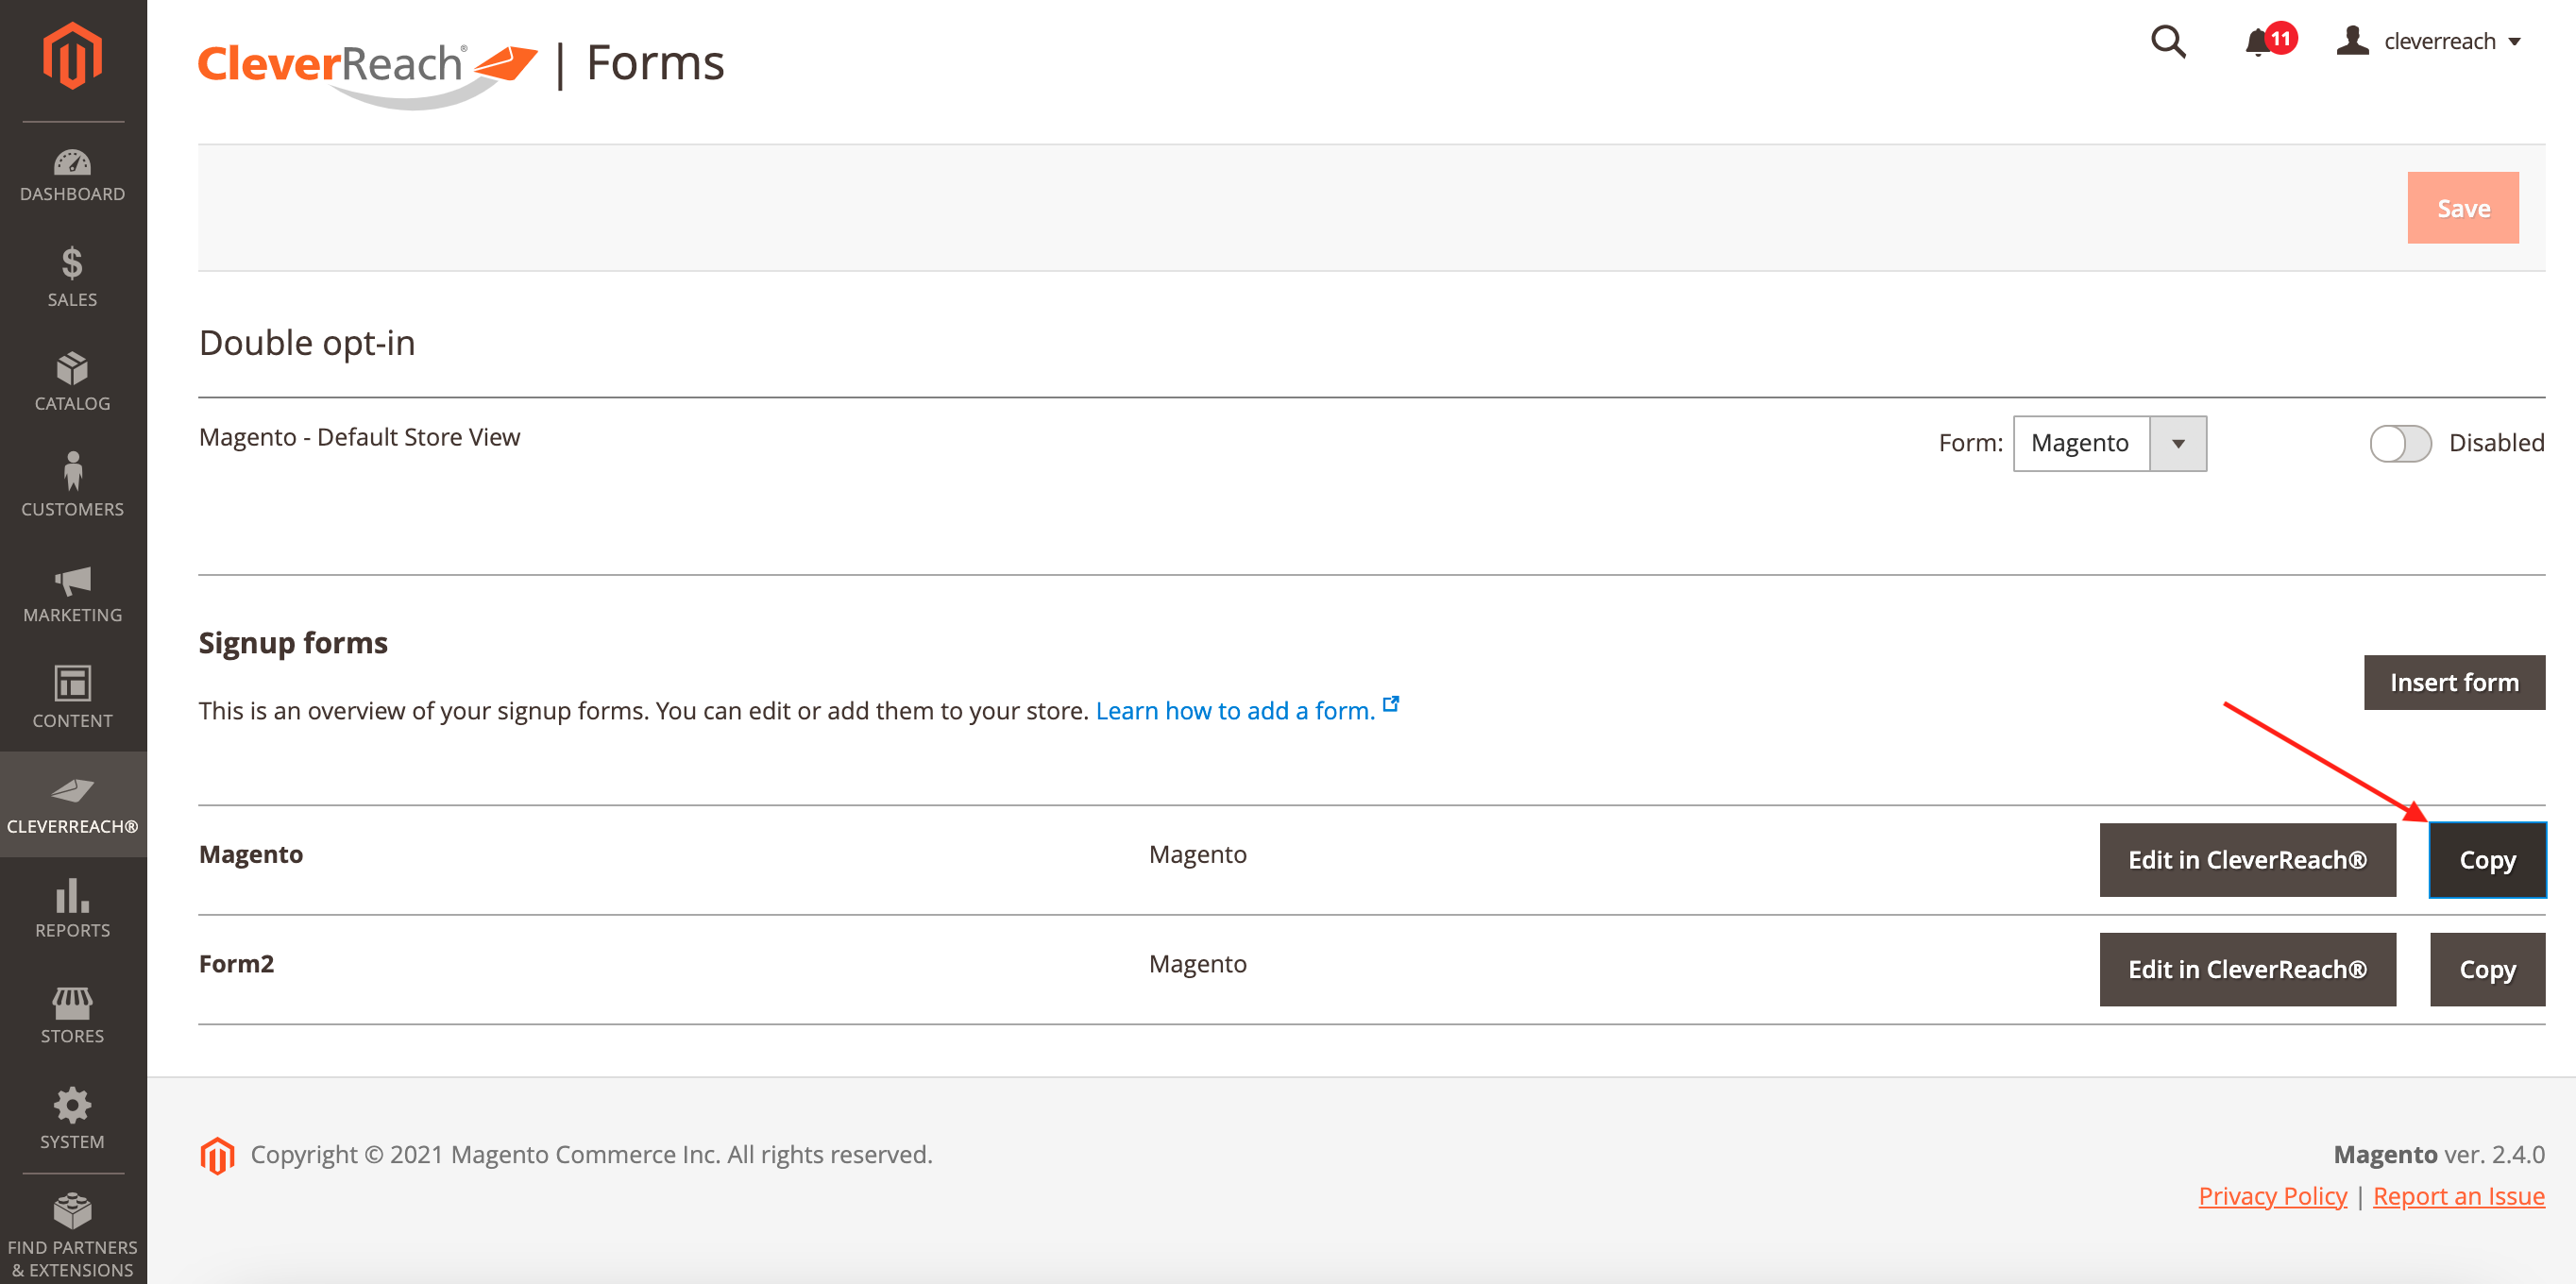This screenshot has height=1284, width=2576.
Task: Open the Sales dollar icon menu
Action: pos(72,277)
